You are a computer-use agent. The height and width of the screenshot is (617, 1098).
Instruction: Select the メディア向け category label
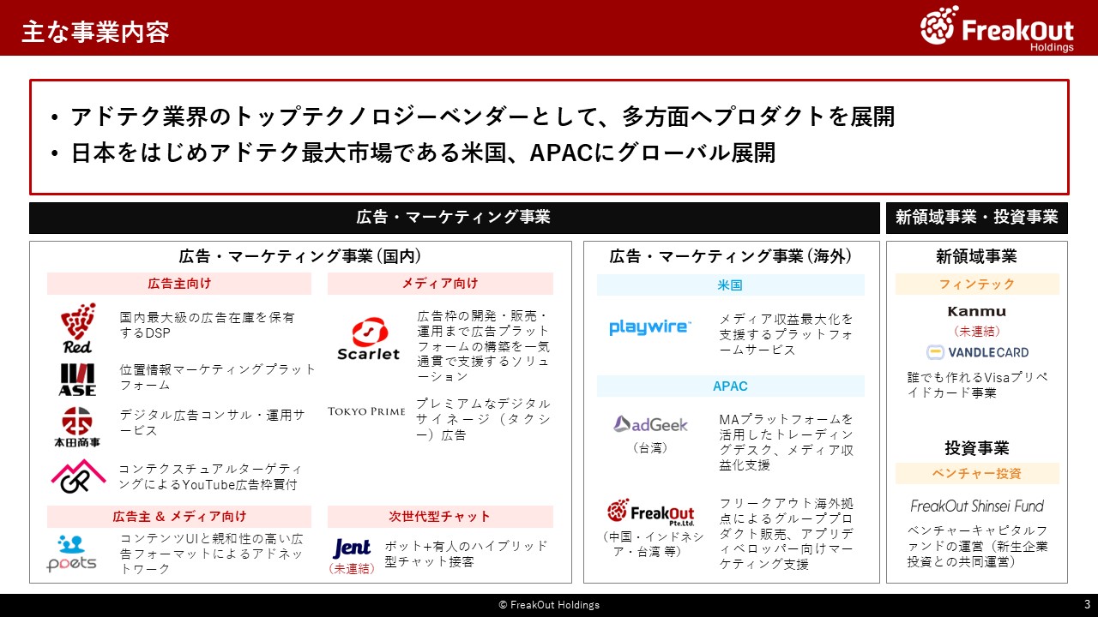[x=440, y=284]
